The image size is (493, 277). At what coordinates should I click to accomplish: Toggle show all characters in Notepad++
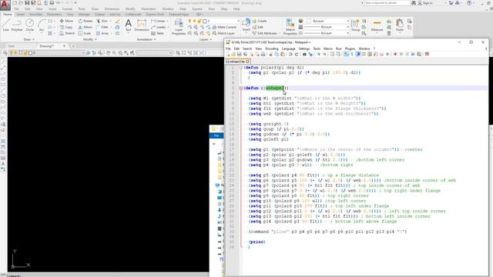(352, 55)
